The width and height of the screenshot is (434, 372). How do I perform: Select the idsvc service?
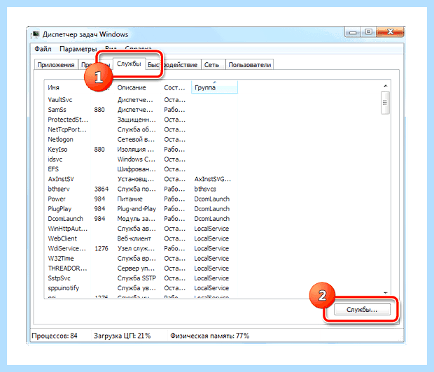coord(55,159)
